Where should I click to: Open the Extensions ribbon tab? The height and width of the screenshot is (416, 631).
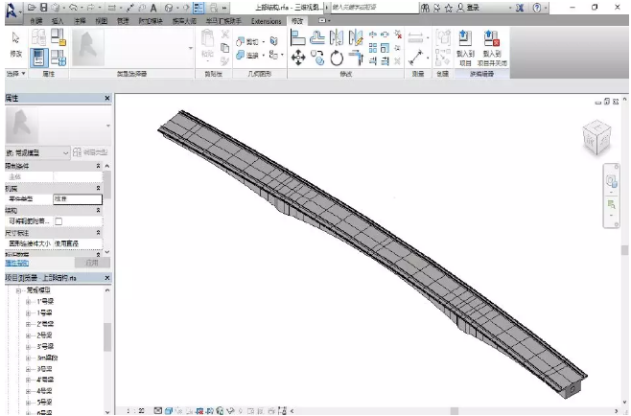pos(266,21)
